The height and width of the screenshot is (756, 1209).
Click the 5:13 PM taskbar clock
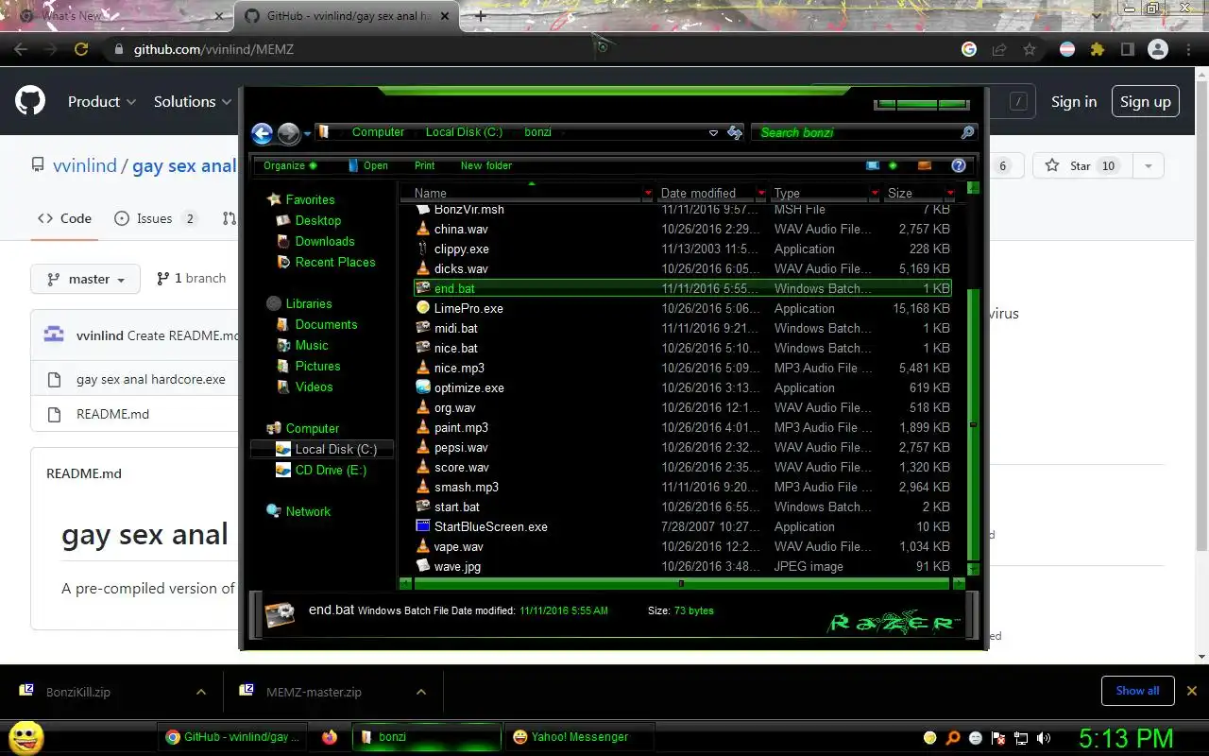(x=1126, y=738)
